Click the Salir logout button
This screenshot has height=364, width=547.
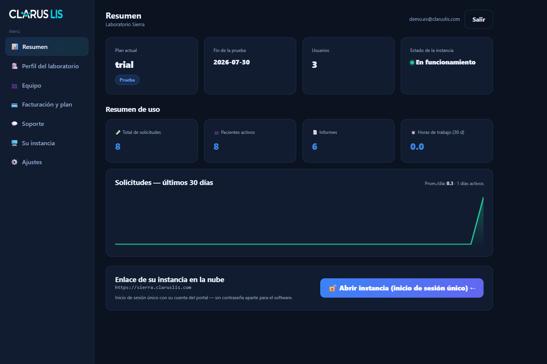479,19
